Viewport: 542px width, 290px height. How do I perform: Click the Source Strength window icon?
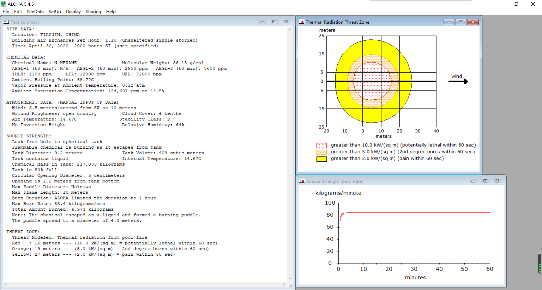(302, 181)
